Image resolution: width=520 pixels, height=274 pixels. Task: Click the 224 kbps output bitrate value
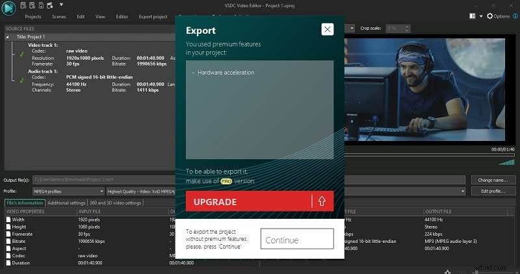433,234
